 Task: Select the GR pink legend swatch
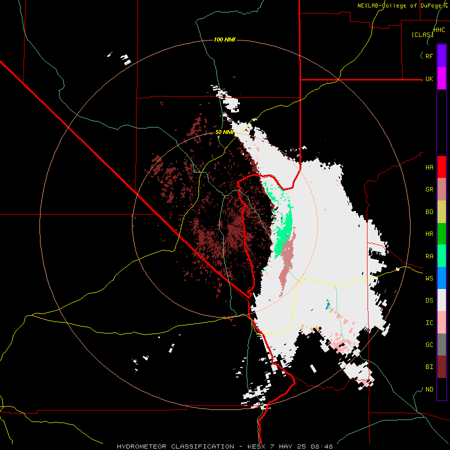441,189
